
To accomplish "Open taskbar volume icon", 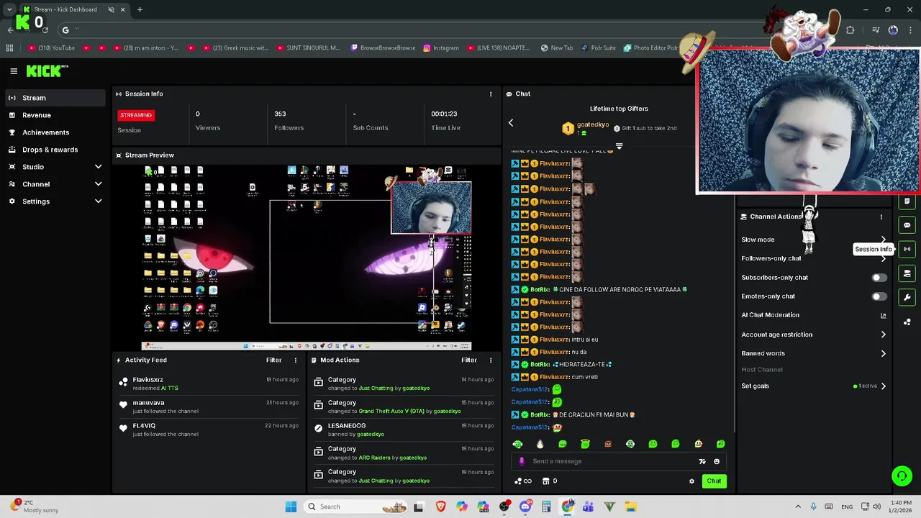I will [876, 506].
